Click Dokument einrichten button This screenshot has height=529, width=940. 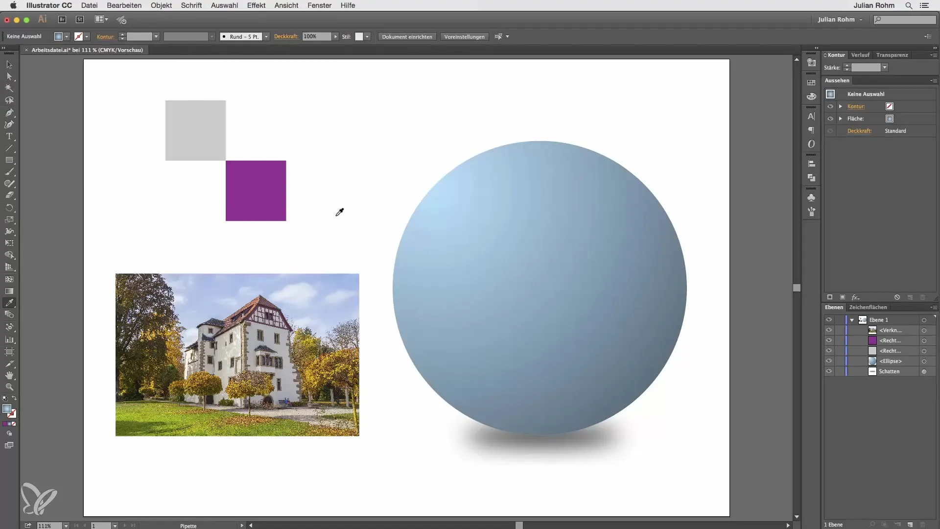click(x=407, y=37)
